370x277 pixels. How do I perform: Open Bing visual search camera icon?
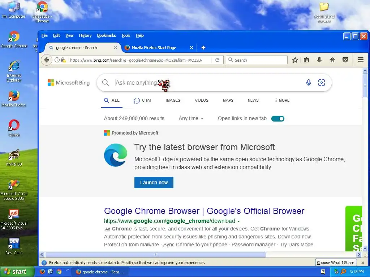(321, 83)
